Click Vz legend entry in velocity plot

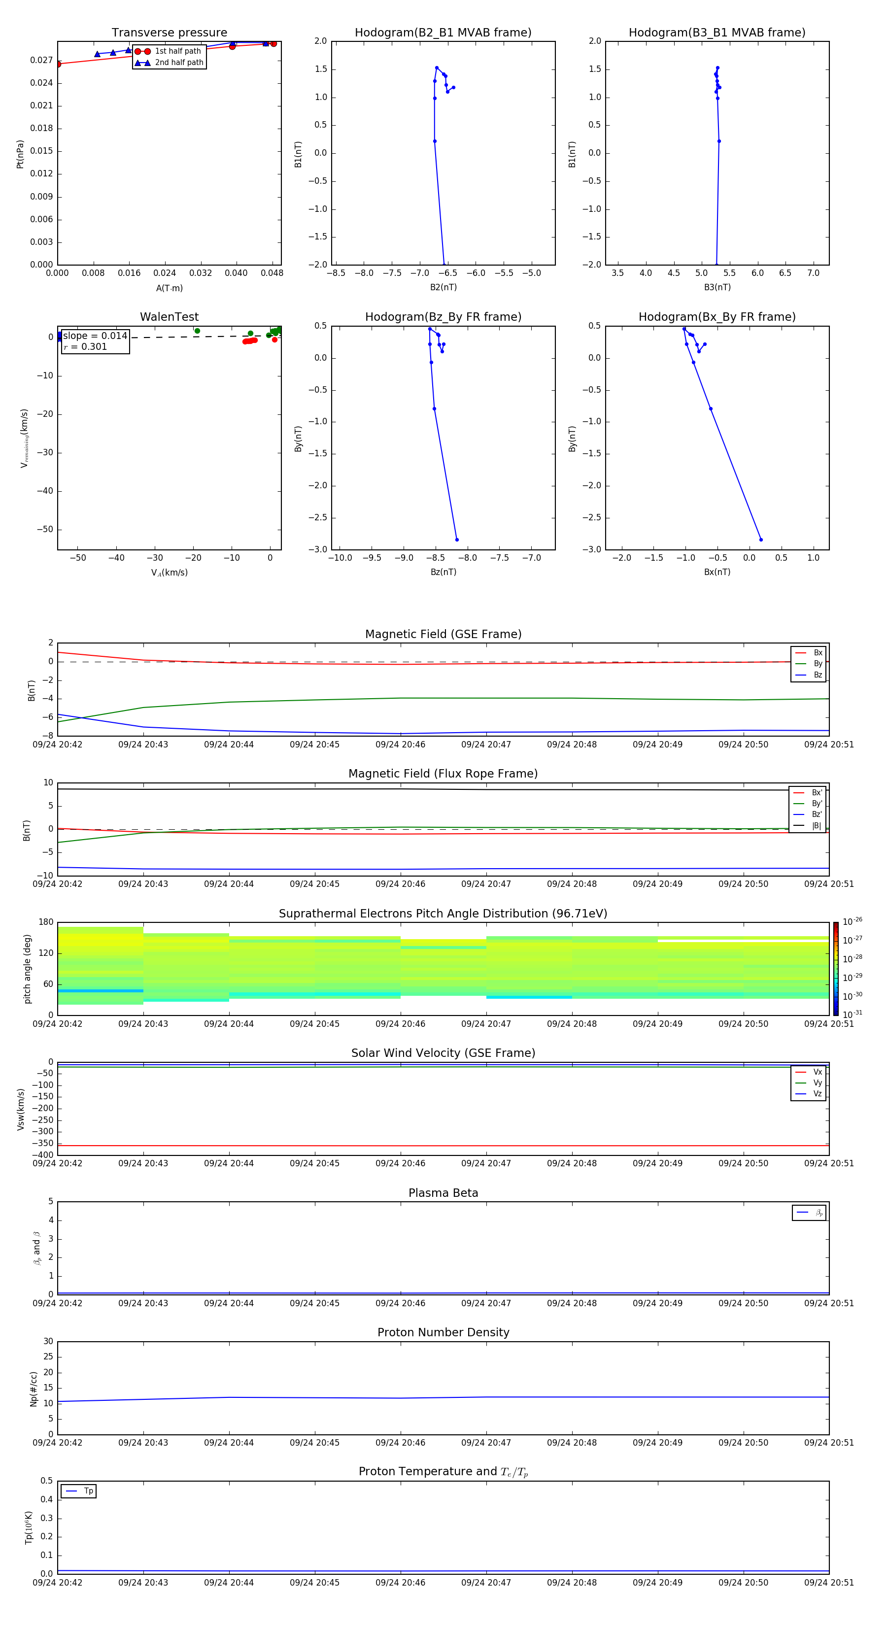tap(809, 1094)
